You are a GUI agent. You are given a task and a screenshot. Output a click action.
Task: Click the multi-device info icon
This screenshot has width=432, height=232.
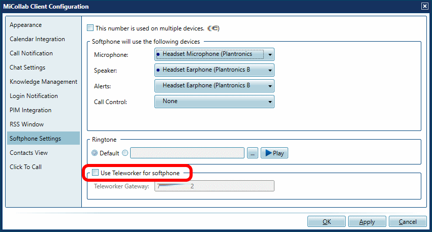pos(213,28)
